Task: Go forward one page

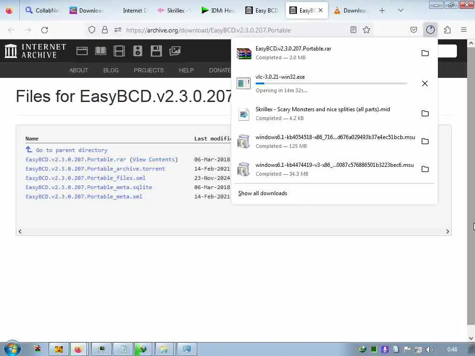Action: 28,30
